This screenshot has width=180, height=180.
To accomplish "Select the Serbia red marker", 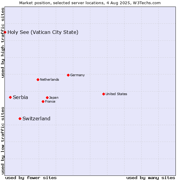I will click(x=10, y=97).
